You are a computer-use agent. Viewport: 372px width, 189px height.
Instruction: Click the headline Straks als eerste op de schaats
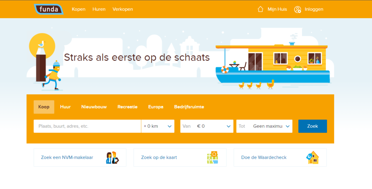click(x=137, y=57)
